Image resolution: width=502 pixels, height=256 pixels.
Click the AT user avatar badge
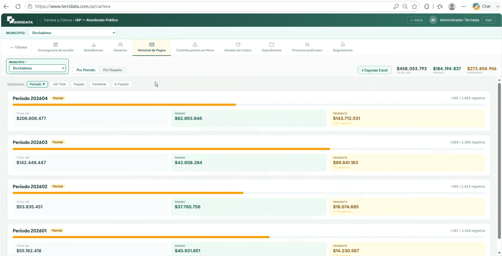pos(433,20)
